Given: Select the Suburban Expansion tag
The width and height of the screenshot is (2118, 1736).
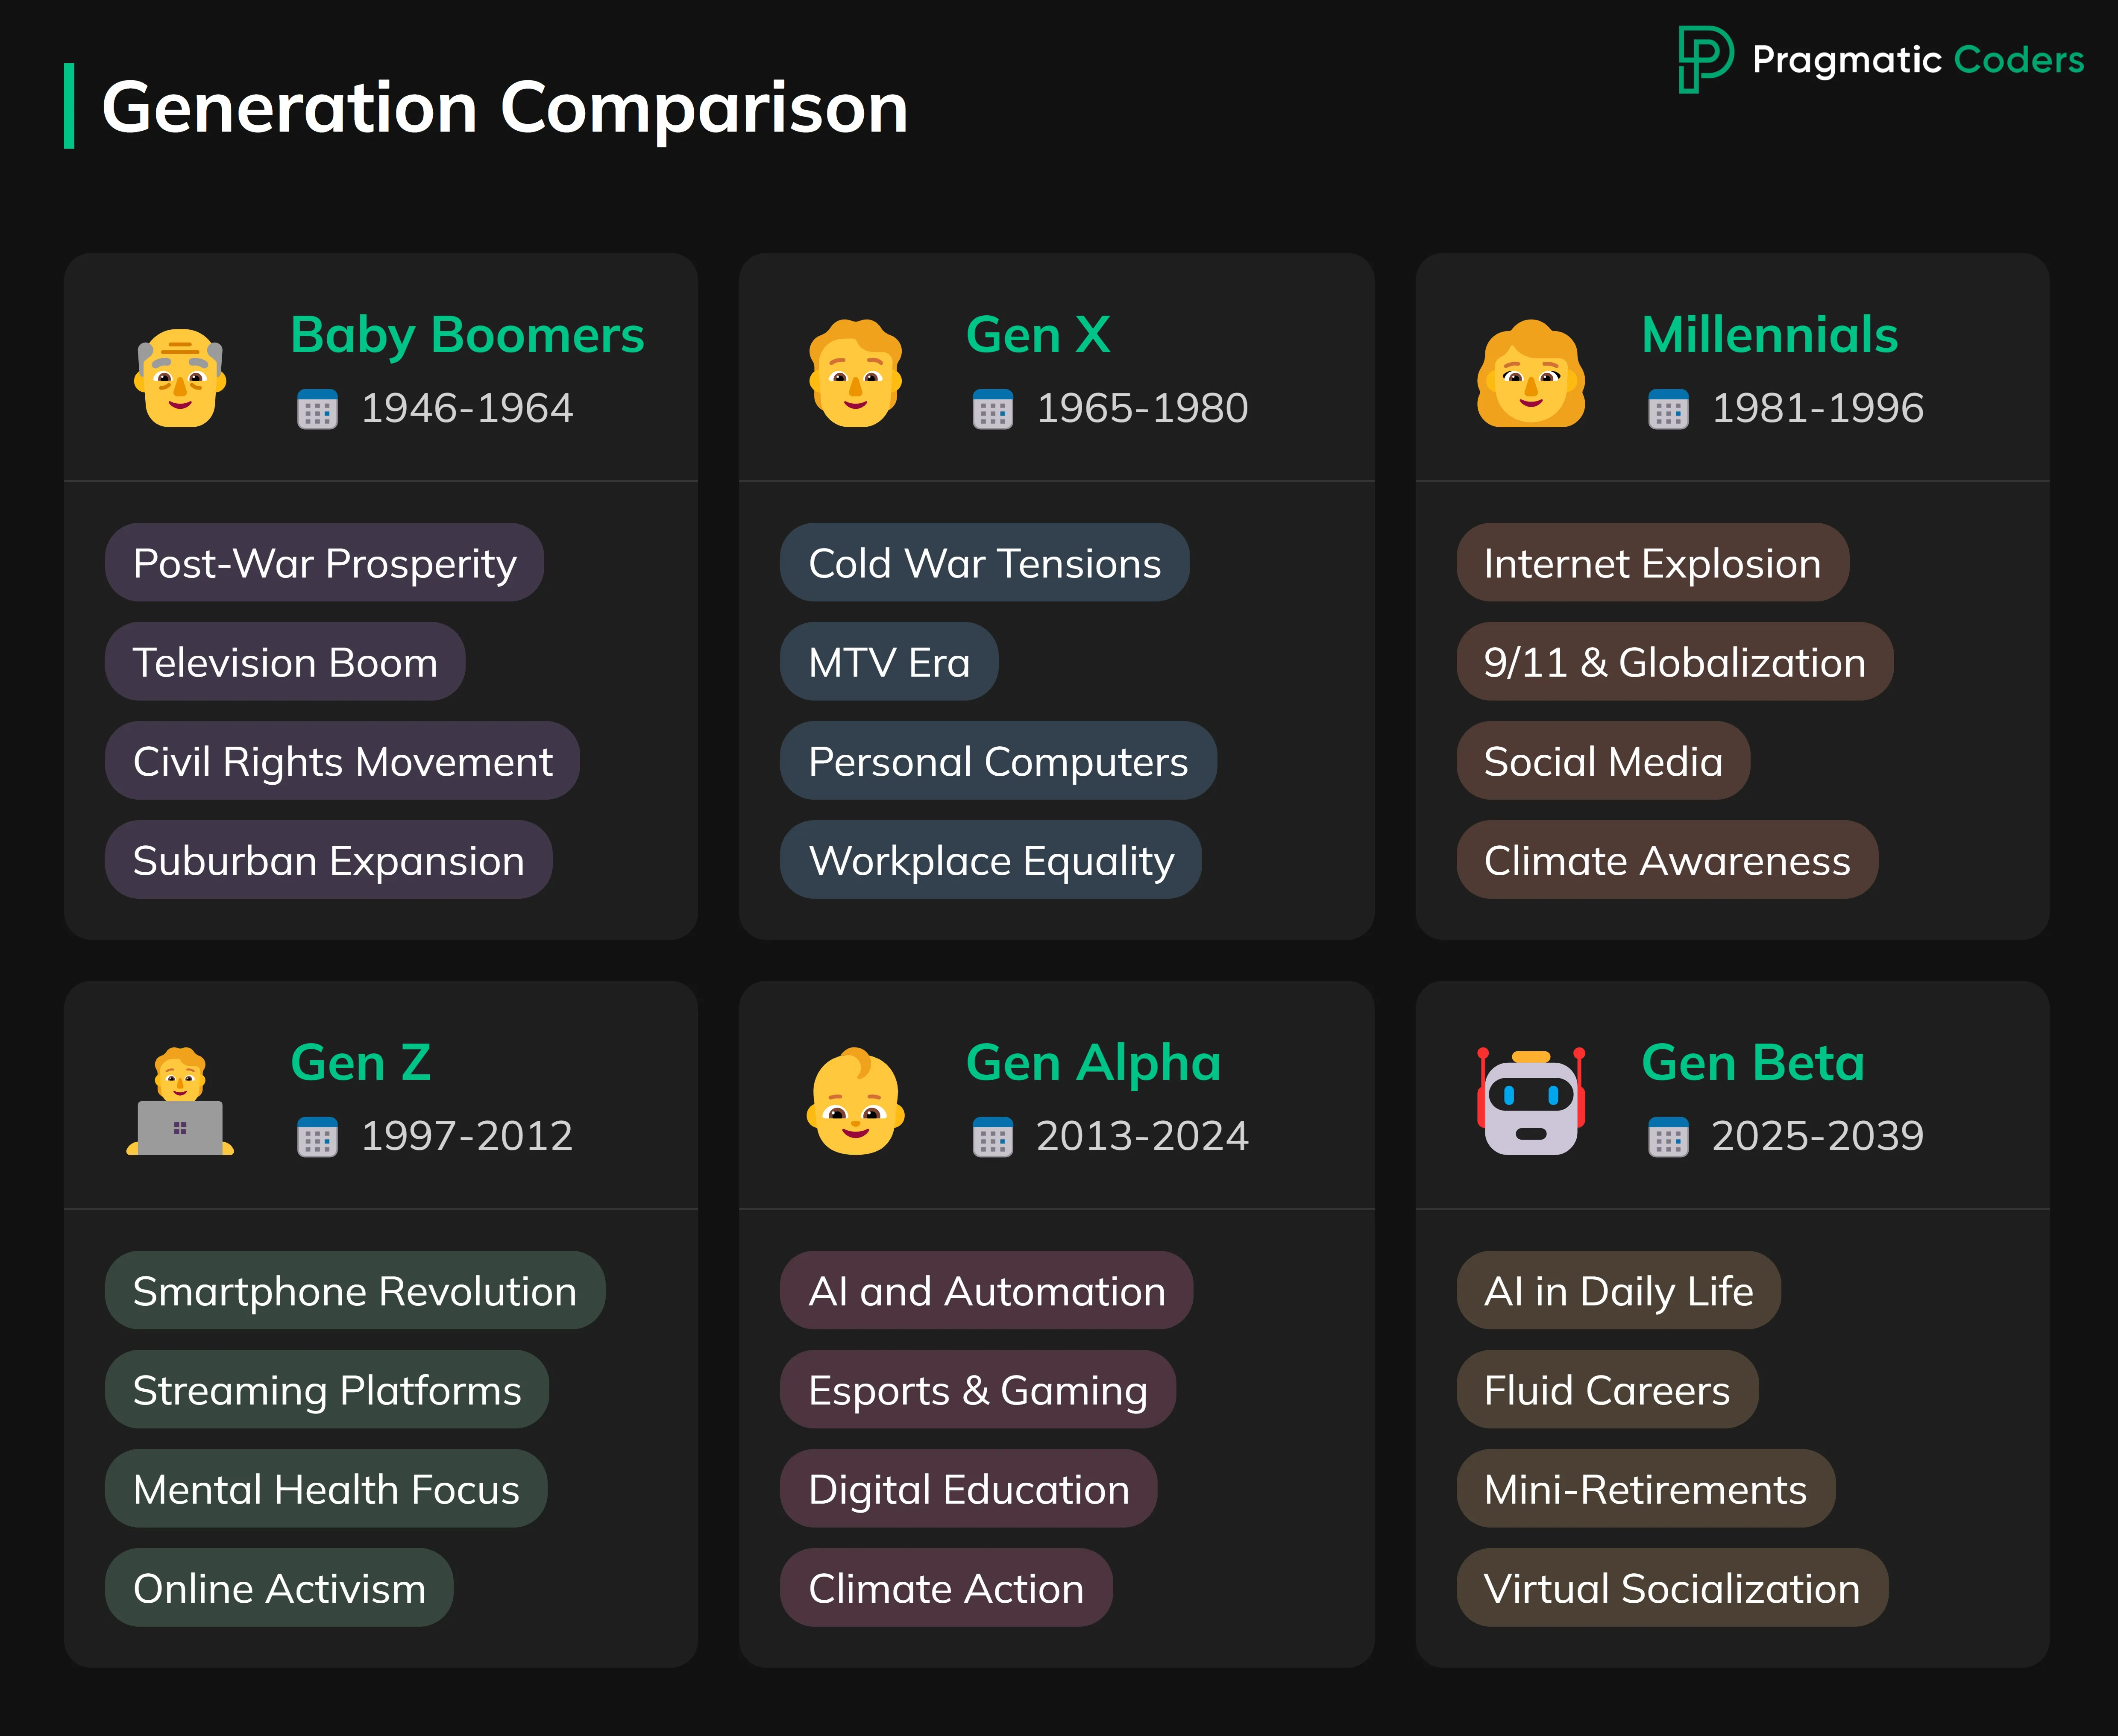Looking at the screenshot, I should tap(328, 859).
